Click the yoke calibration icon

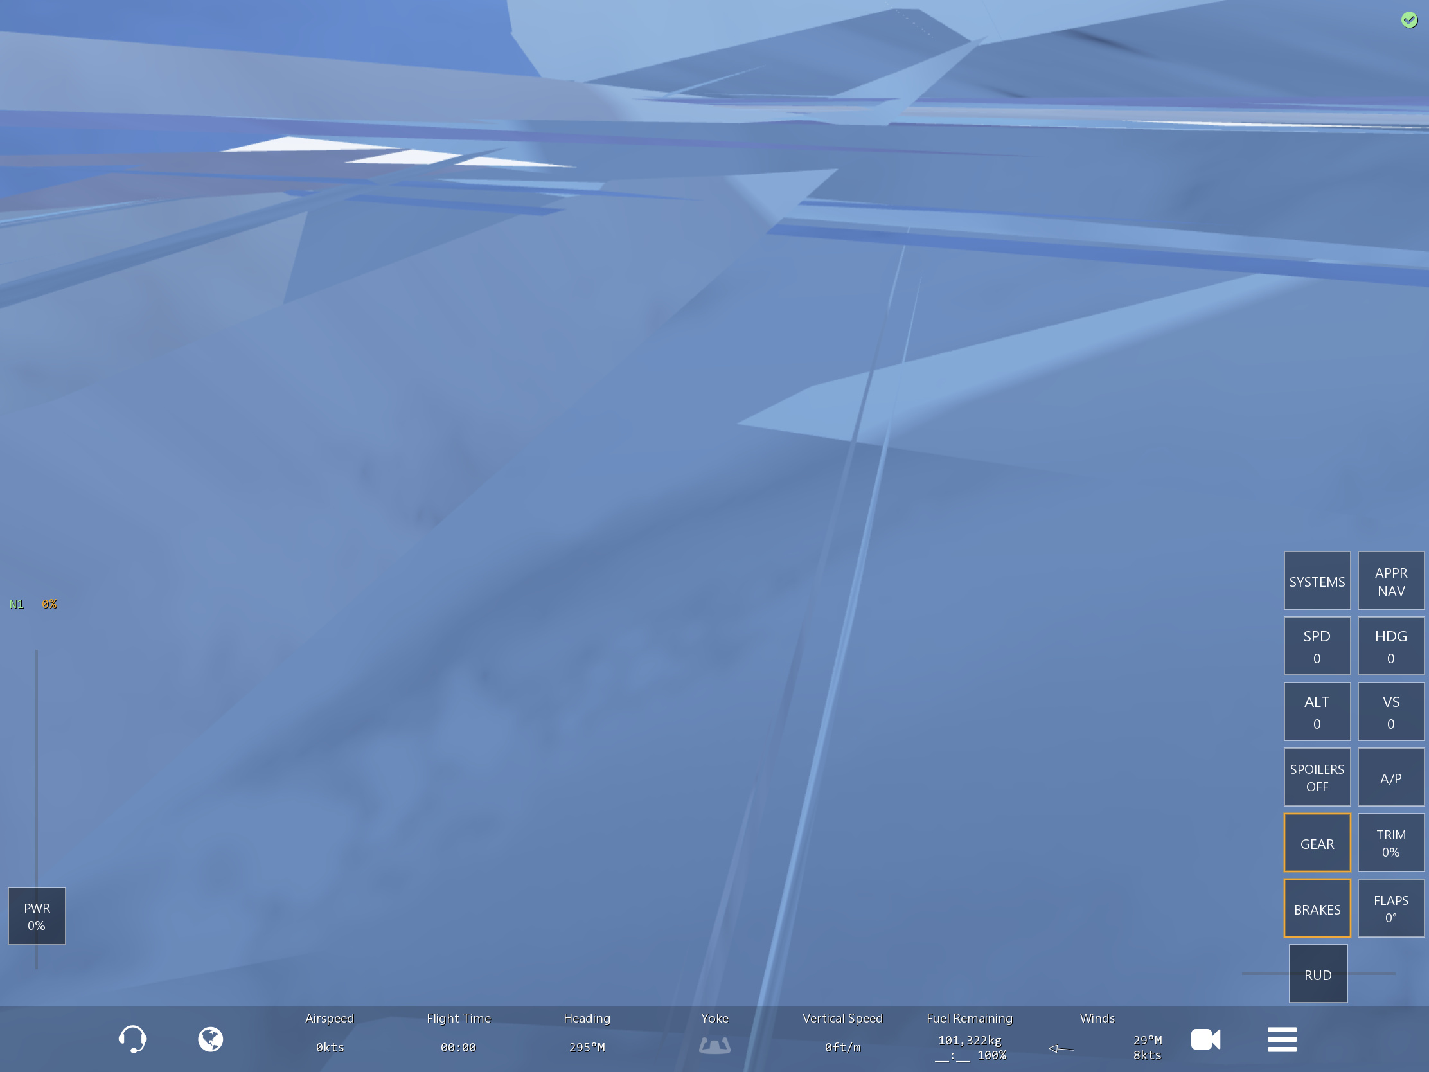714,1045
